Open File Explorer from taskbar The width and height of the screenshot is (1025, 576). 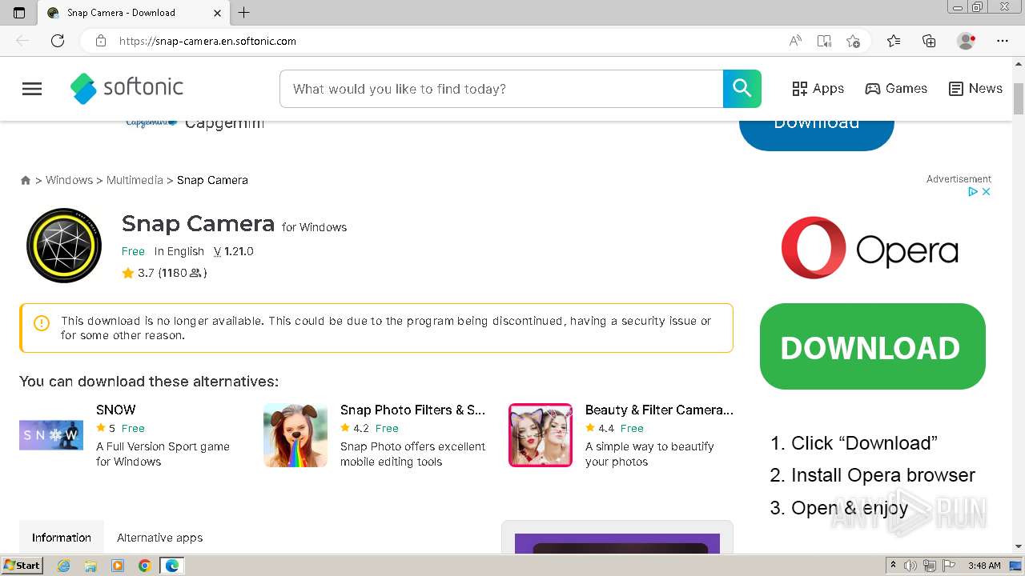pos(90,566)
